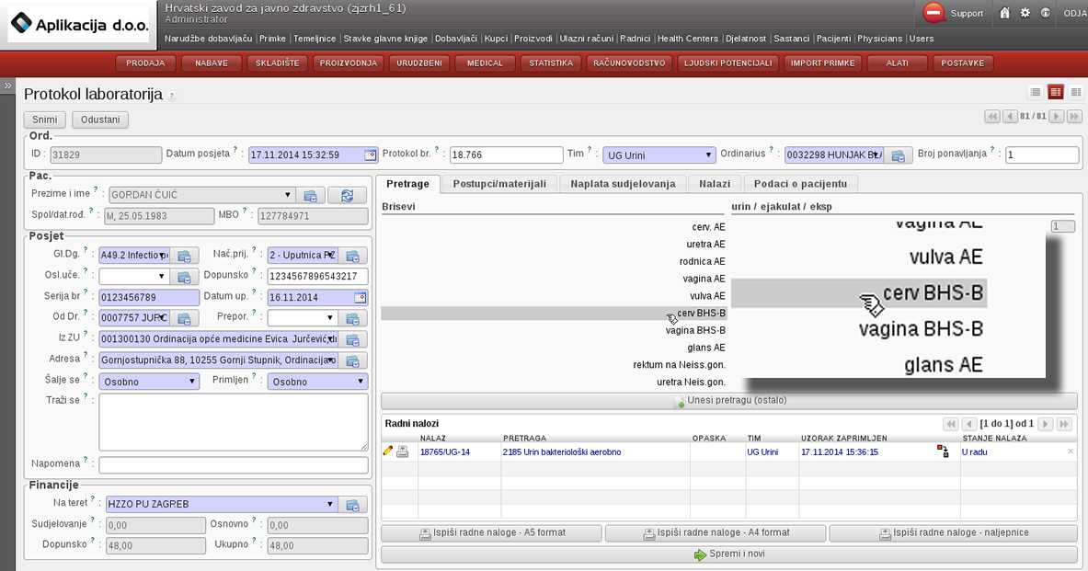Go to first record arrow
The height and width of the screenshot is (571, 1088).
click(x=992, y=117)
